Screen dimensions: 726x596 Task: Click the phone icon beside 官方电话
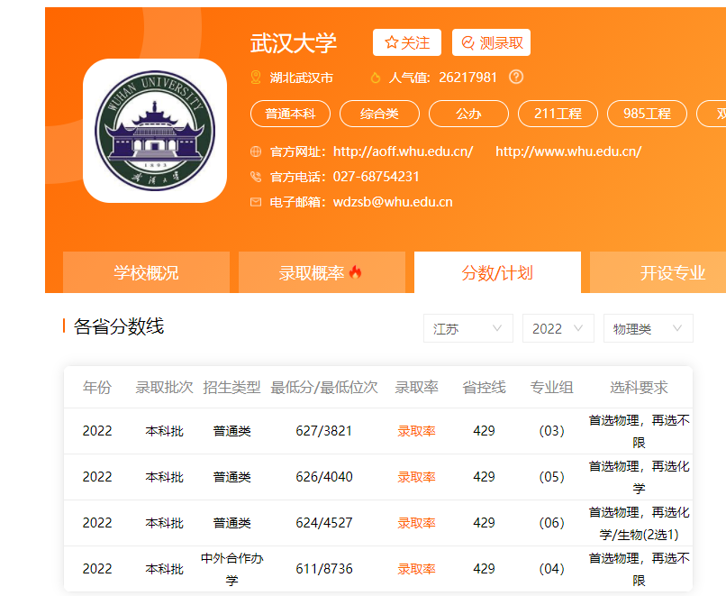pos(256,177)
